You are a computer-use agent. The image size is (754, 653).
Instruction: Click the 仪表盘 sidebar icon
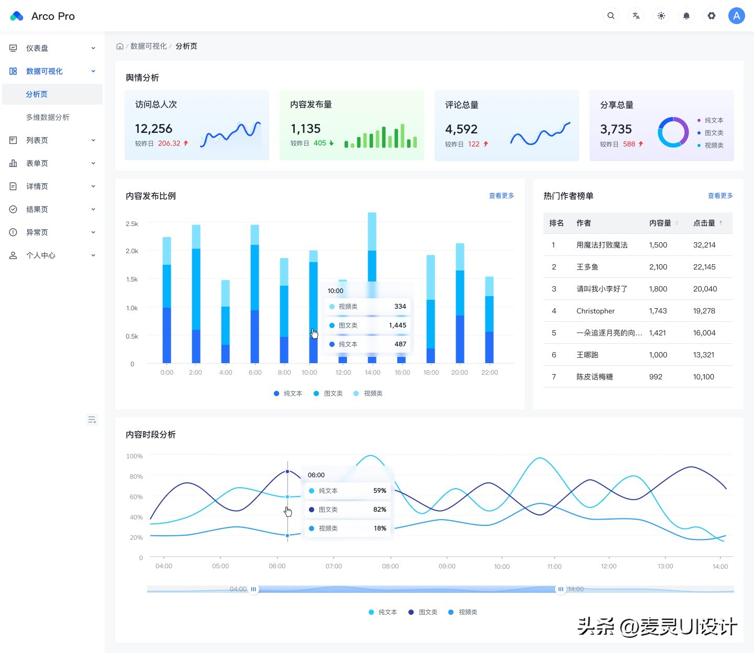coord(14,48)
